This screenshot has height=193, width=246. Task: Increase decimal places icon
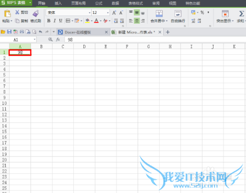click(193, 21)
